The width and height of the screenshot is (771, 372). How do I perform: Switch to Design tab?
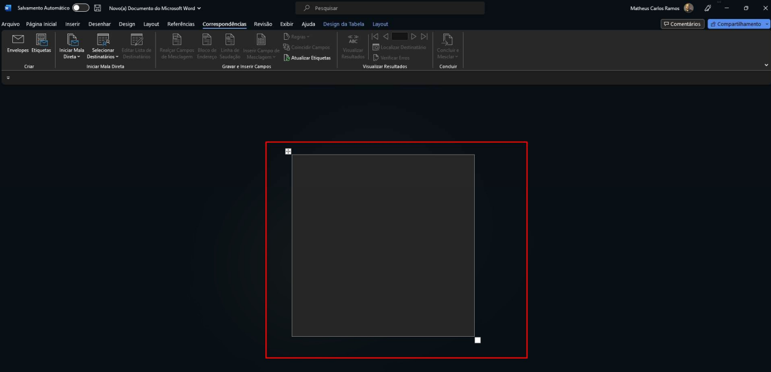127,24
